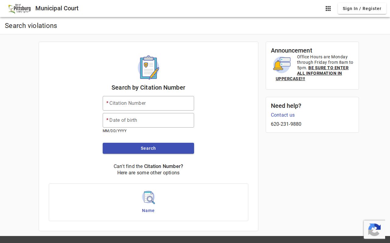Image resolution: width=390 pixels, height=243 pixels.
Task: Focus the Date of birth field
Action: pyautogui.click(x=148, y=120)
